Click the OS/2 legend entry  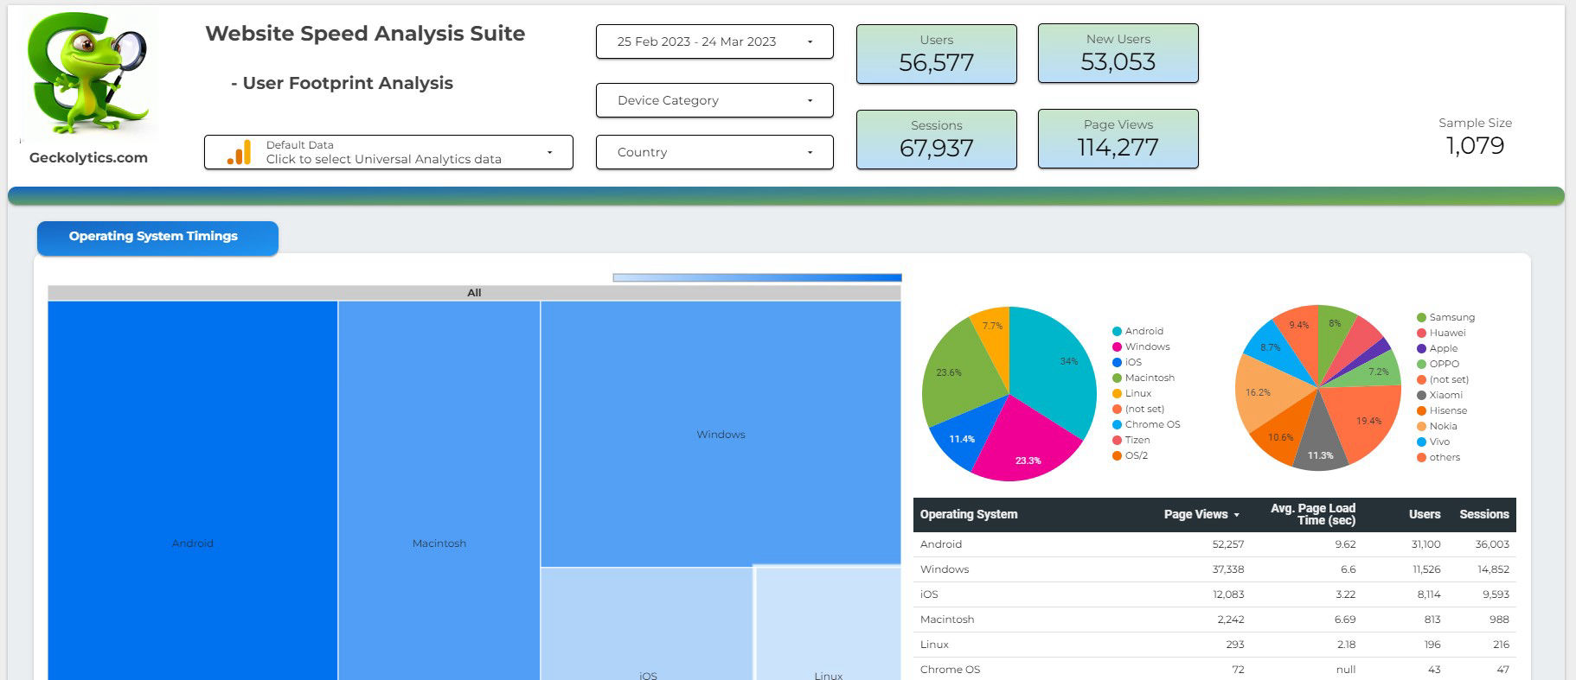tap(1131, 455)
